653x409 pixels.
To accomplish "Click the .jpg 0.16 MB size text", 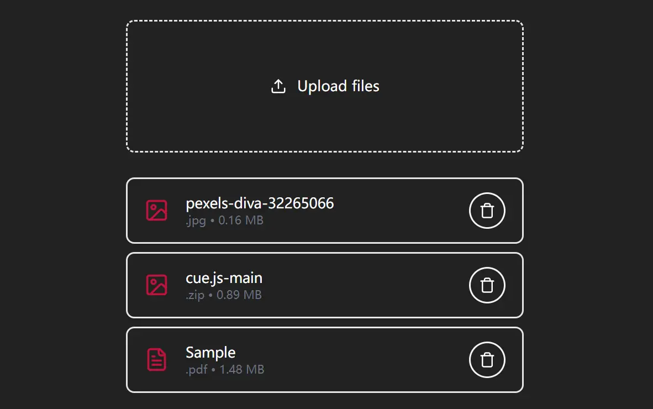I will pyautogui.click(x=225, y=220).
